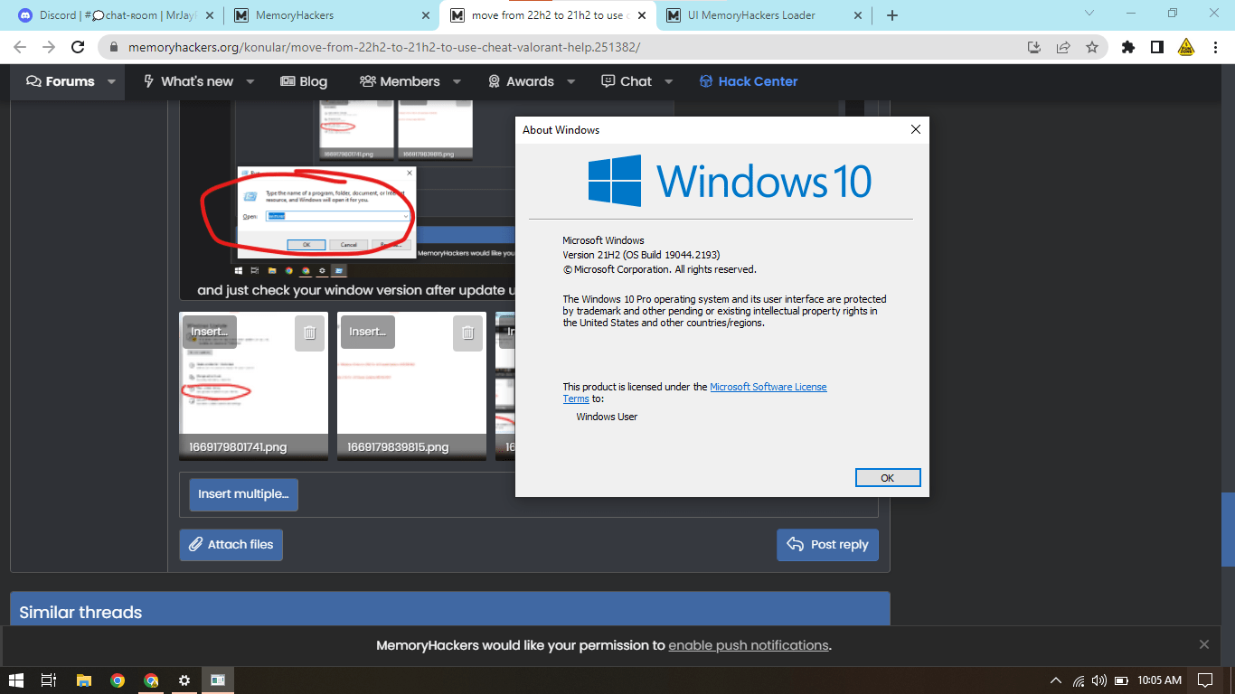
Task: Switch to the MemoryHackers tab
Action: point(331,15)
